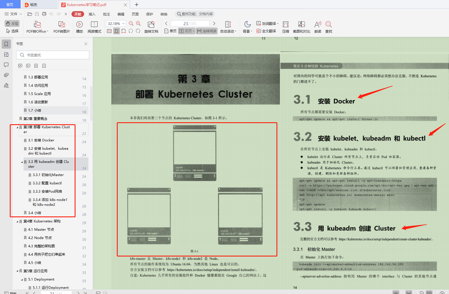This screenshot has height=294, width=449.
Task: Set the actual size 1:1 view
Action: pos(109,31)
